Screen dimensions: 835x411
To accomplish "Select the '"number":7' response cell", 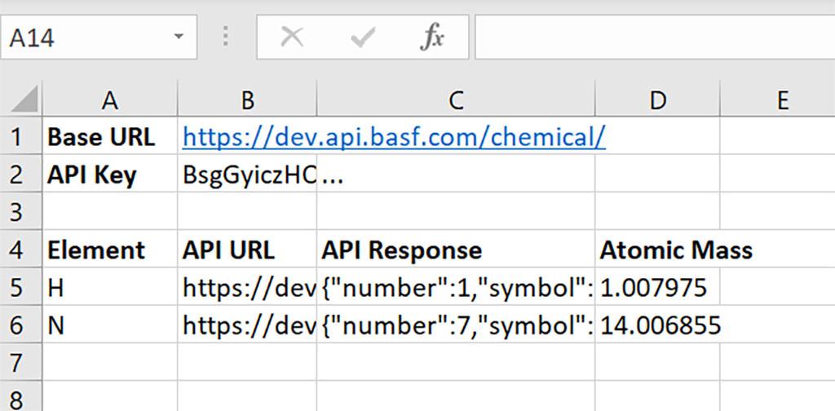I will 456,325.
